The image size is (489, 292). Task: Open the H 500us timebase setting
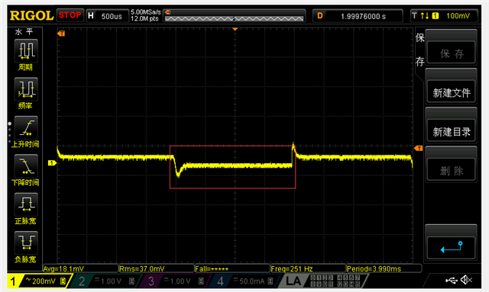point(107,16)
